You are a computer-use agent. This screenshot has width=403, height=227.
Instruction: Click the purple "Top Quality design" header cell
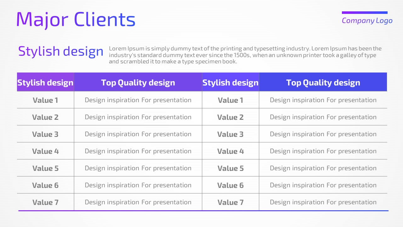[138, 82]
